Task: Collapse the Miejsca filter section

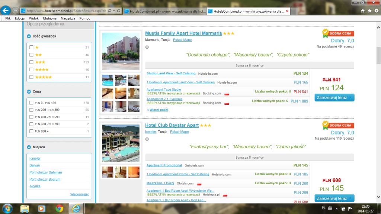Action: [29, 147]
